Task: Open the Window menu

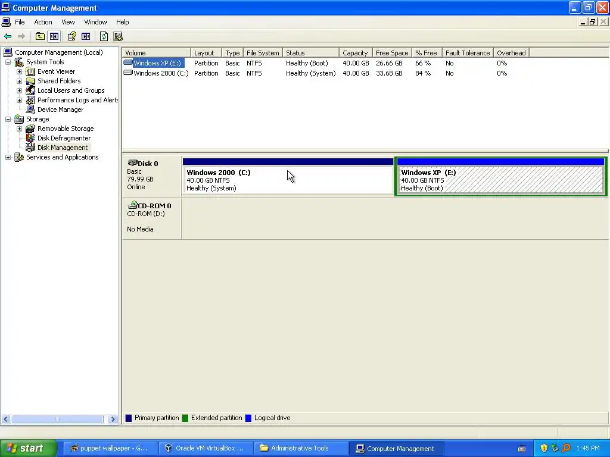Action: coord(95,22)
